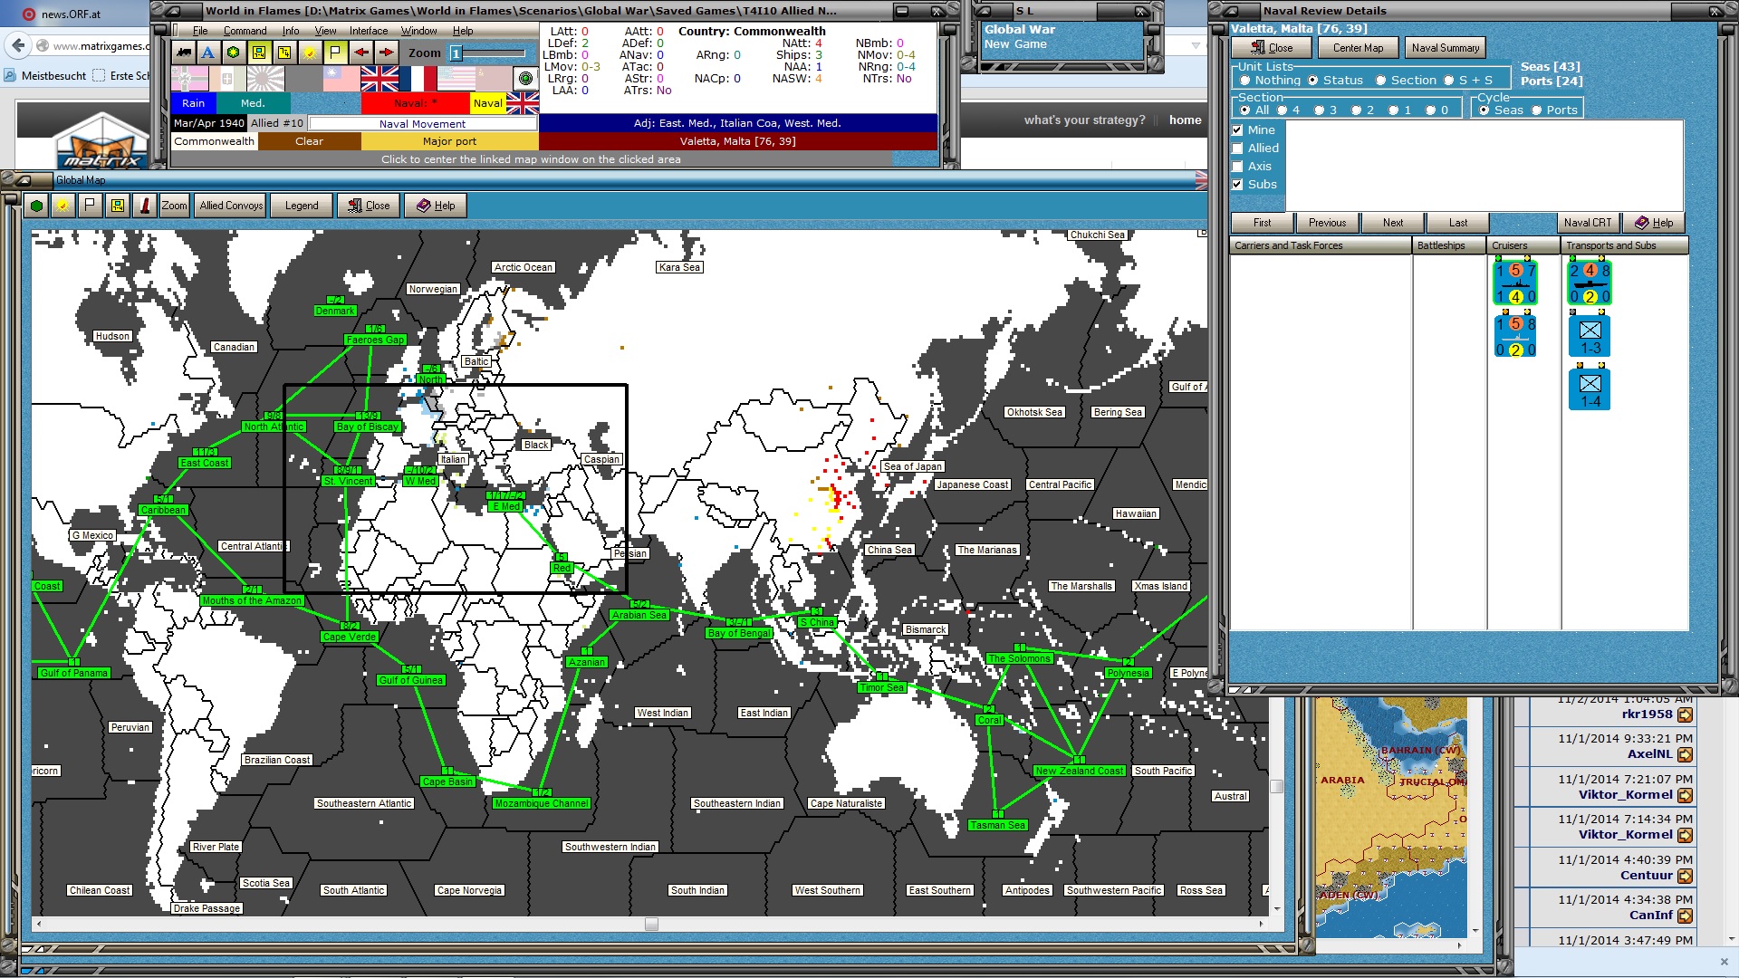Open the Meistbesucht bookmark in Firefox
The width and height of the screenshot is (1739, 978).
[45, 76]
